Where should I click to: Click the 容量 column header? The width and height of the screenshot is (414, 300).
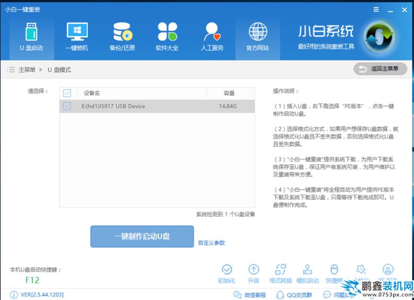229,93
